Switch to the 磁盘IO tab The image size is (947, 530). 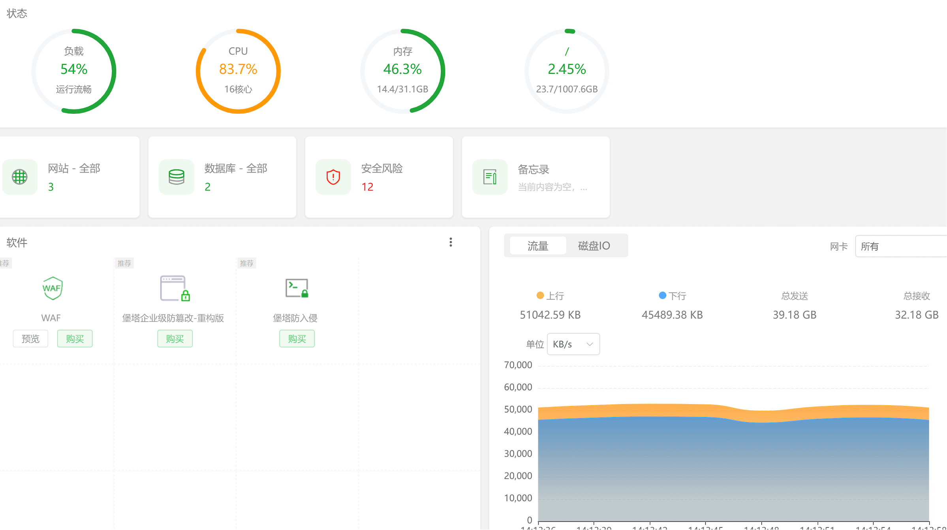click(x=594, y=246)
